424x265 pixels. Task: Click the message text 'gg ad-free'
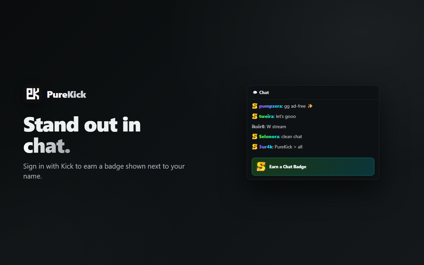295,106
